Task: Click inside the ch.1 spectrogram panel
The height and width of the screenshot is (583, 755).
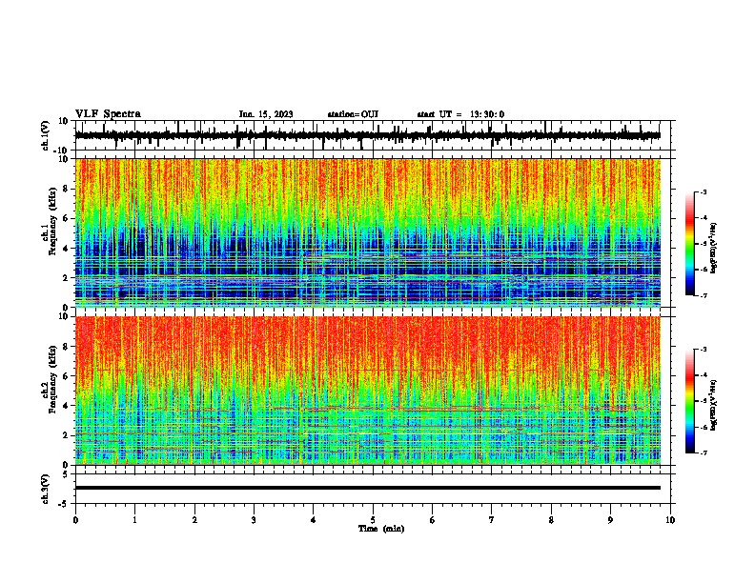Action: 368,232
